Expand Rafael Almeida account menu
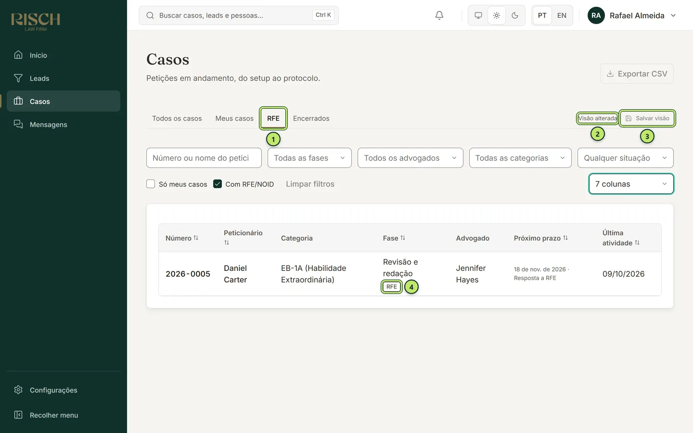Screen dimensions: 693x433 pyautogui.click(x=632, y=15)
